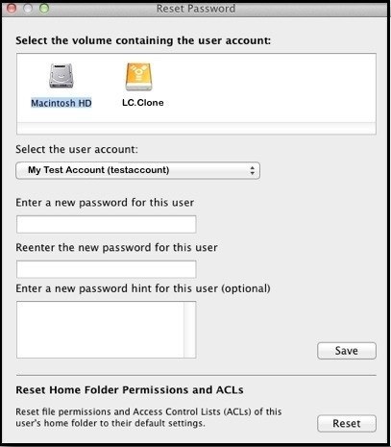Open the My Test Account user dropdown

[137, 170]
